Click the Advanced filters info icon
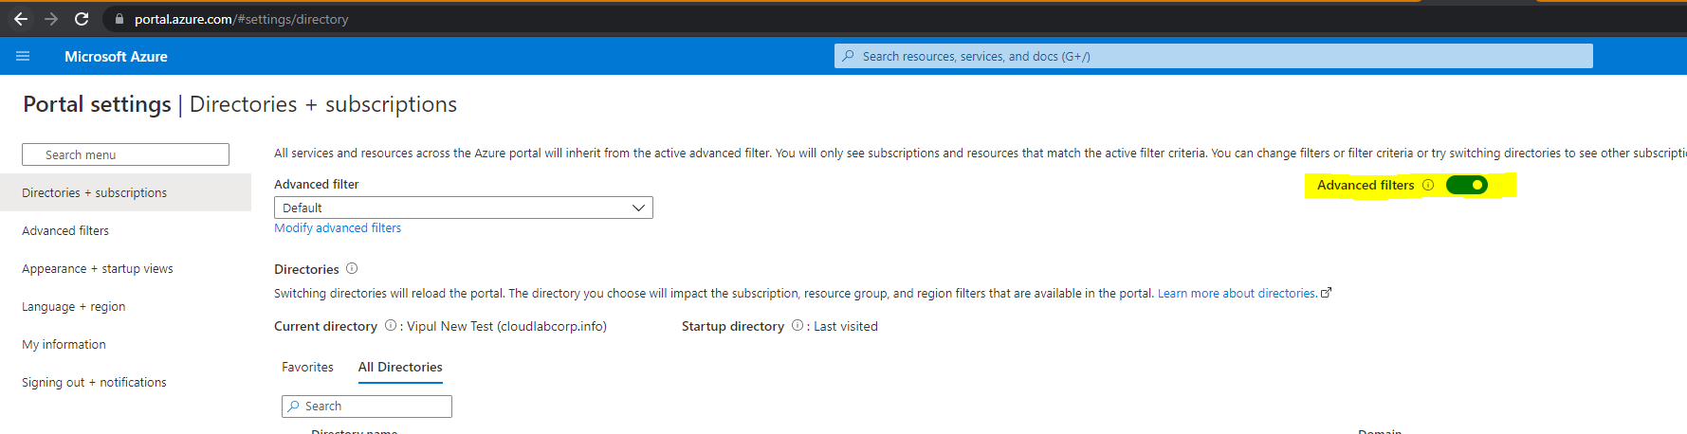The height and width of the screenshot is (434, 1687). click(x=1428, y=185)
